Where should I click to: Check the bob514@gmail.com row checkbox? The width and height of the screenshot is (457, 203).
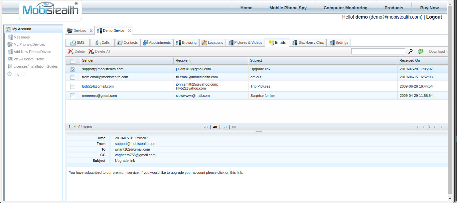pyautogui.click(x=73, y=86)
